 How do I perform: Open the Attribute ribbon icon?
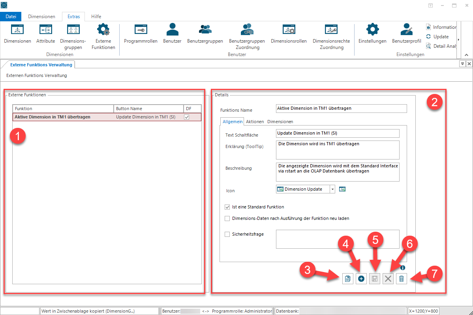coord(45,34)
